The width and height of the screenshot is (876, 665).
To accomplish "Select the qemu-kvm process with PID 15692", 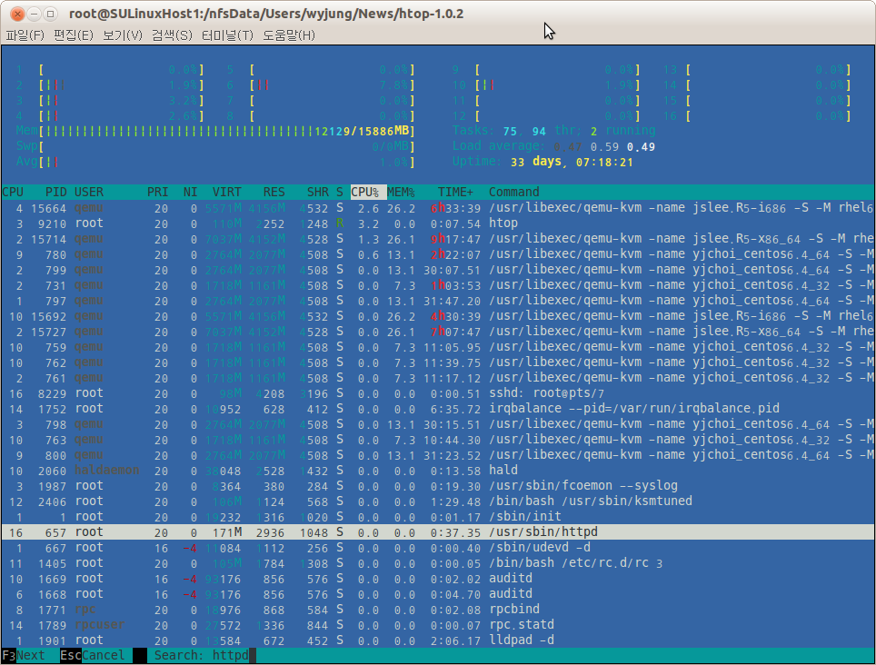I will coord(438,316).
